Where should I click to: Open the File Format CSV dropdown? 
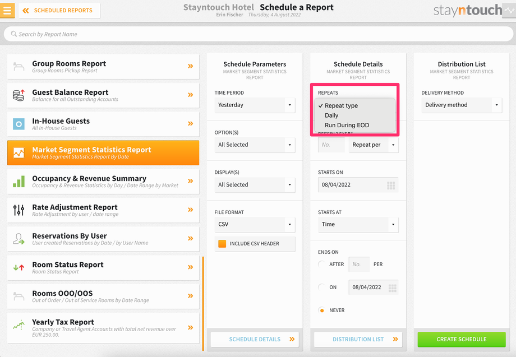pos(255,225)
